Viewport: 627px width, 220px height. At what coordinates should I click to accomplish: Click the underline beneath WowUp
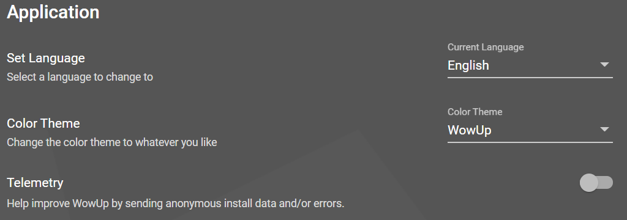[530, 142]
